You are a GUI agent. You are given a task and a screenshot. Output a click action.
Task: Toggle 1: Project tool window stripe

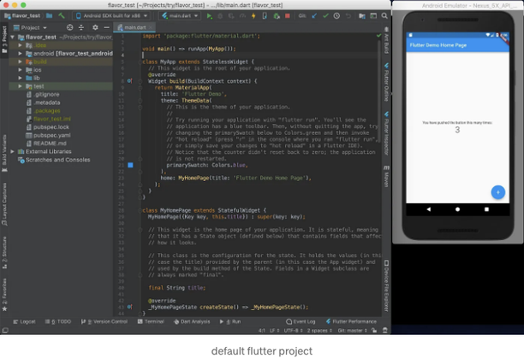coord(4,39)
